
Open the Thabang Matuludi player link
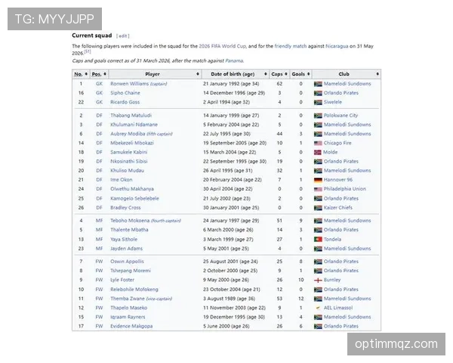point(131,115)
